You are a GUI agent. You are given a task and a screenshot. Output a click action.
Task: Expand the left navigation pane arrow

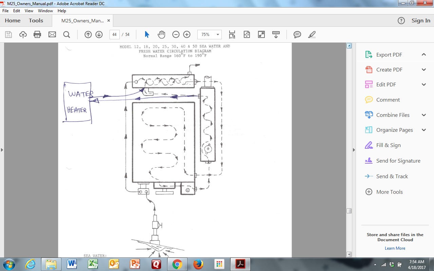tap(2, 150)
